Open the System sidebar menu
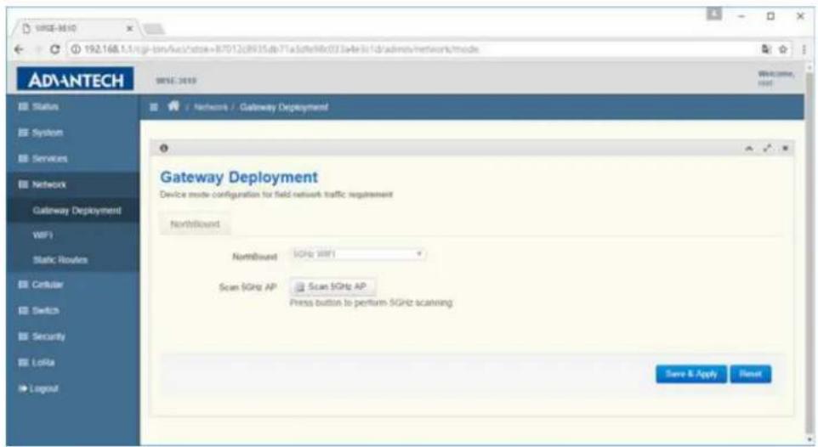Screen dimensions: 818x447 [41, 133]
